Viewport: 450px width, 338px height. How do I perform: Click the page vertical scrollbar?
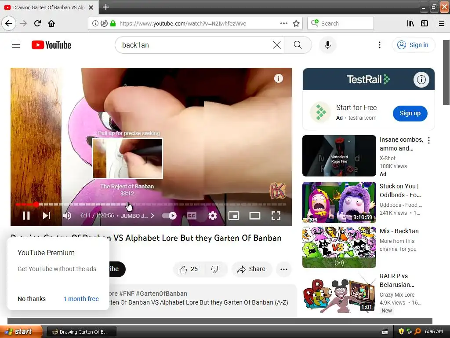coord(446,73)
